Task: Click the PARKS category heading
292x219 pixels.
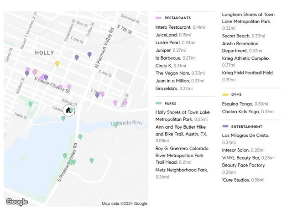Action: (x=170, y=104)
